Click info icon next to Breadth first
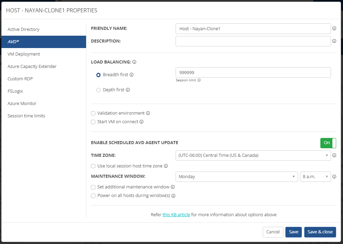The image size is (343, 244). (x=132, y=75)
